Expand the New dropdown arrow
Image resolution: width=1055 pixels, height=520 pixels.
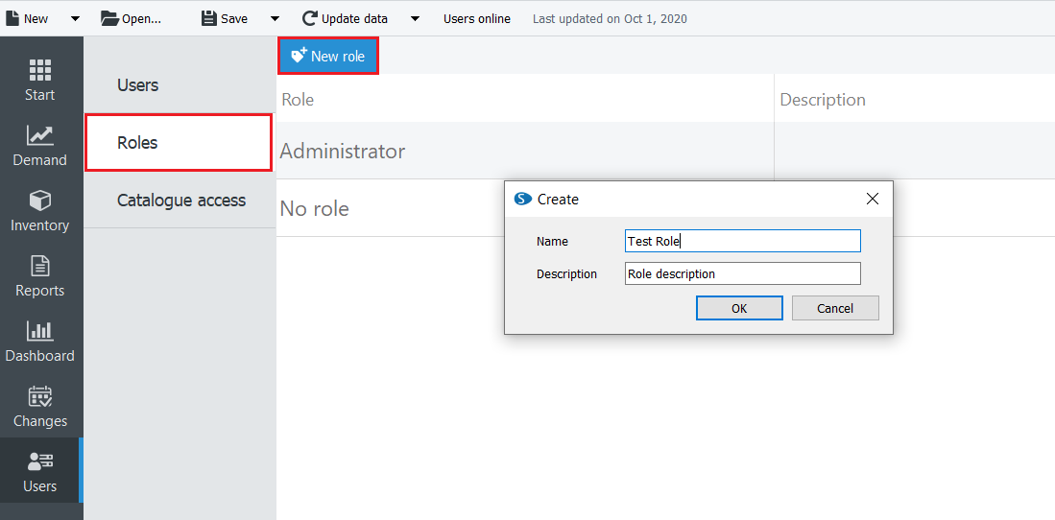[70, 18]
